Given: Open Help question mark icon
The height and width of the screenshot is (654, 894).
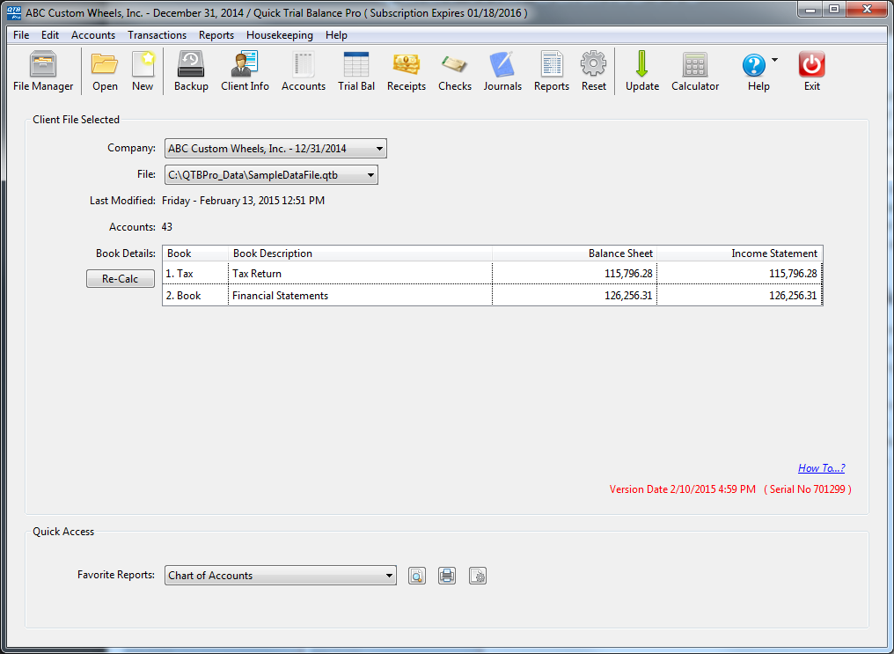Looking at the screenshot, I should coord(754,65).
